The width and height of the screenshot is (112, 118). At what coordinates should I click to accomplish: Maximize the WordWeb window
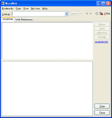point(104,3)
